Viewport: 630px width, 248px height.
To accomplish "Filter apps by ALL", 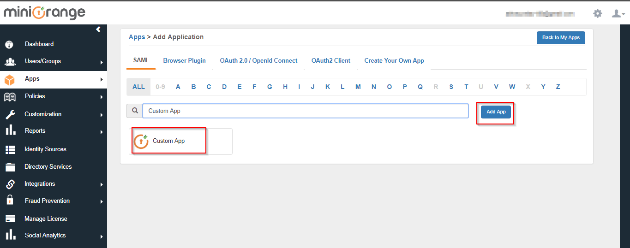I will tap(138, 87).
